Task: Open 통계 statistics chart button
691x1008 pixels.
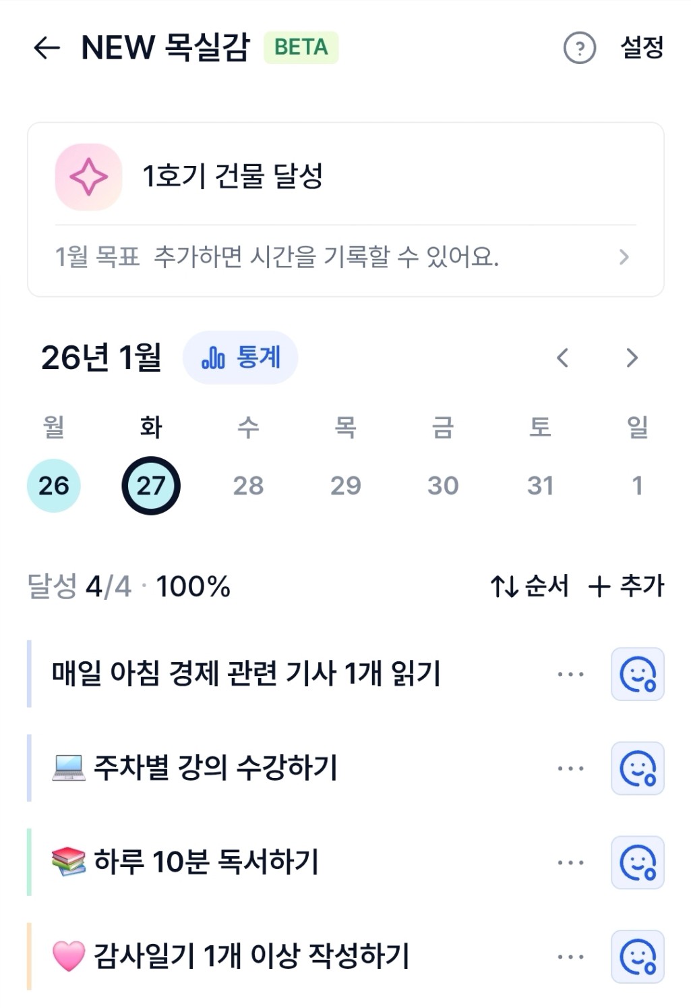Action: (241, 358)
